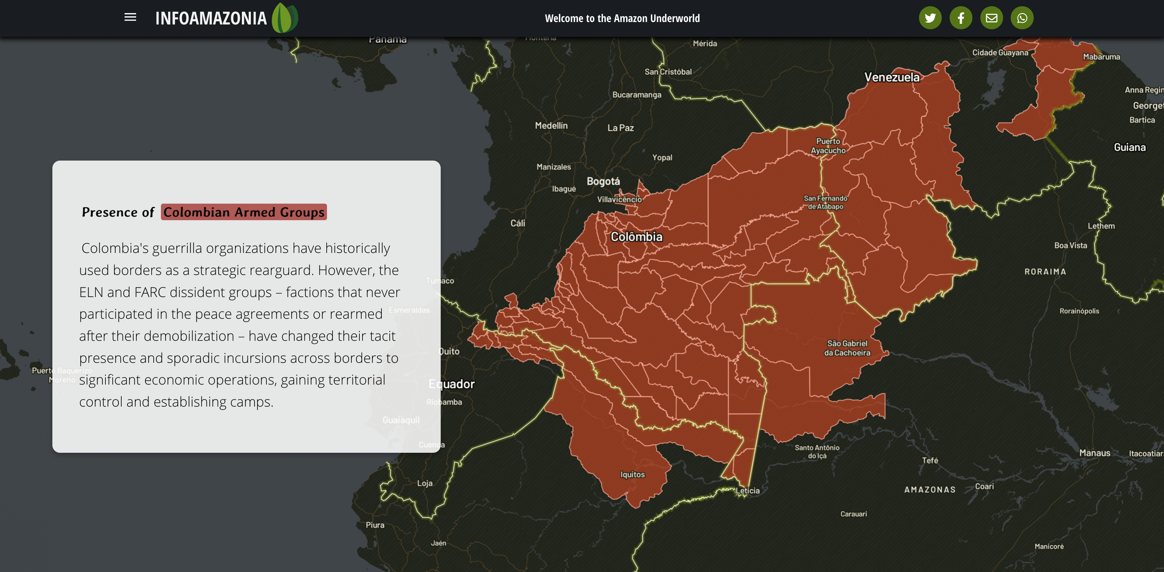Click the 'Manicoré' map label
1164x572 pixels.
coord(1049,547)
